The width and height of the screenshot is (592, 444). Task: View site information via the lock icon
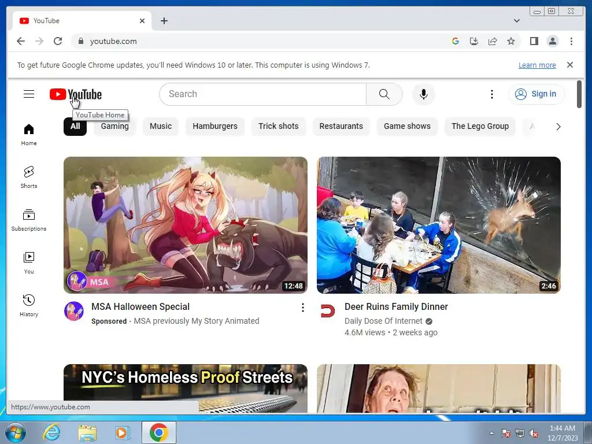[x=80, y=41]
